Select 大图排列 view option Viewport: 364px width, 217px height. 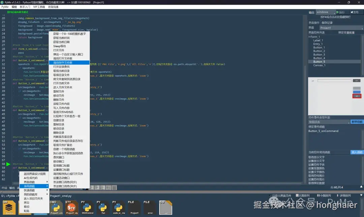click(303, 195)
